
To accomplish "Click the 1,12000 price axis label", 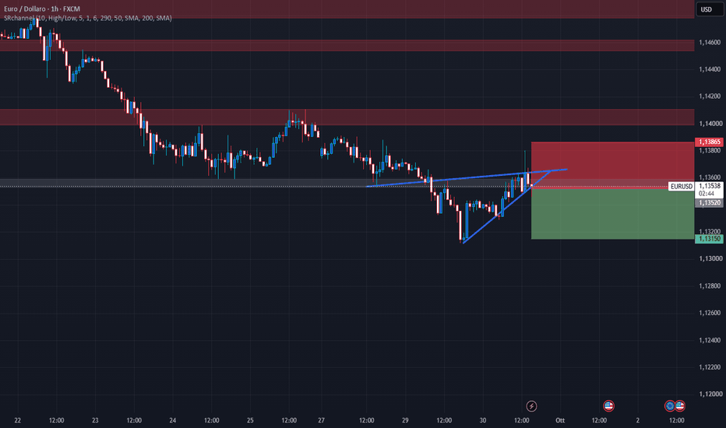I will tap(710, 395).
